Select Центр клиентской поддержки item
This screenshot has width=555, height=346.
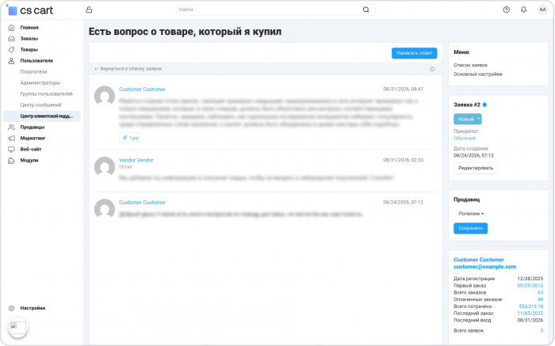[x=42, y=116]
